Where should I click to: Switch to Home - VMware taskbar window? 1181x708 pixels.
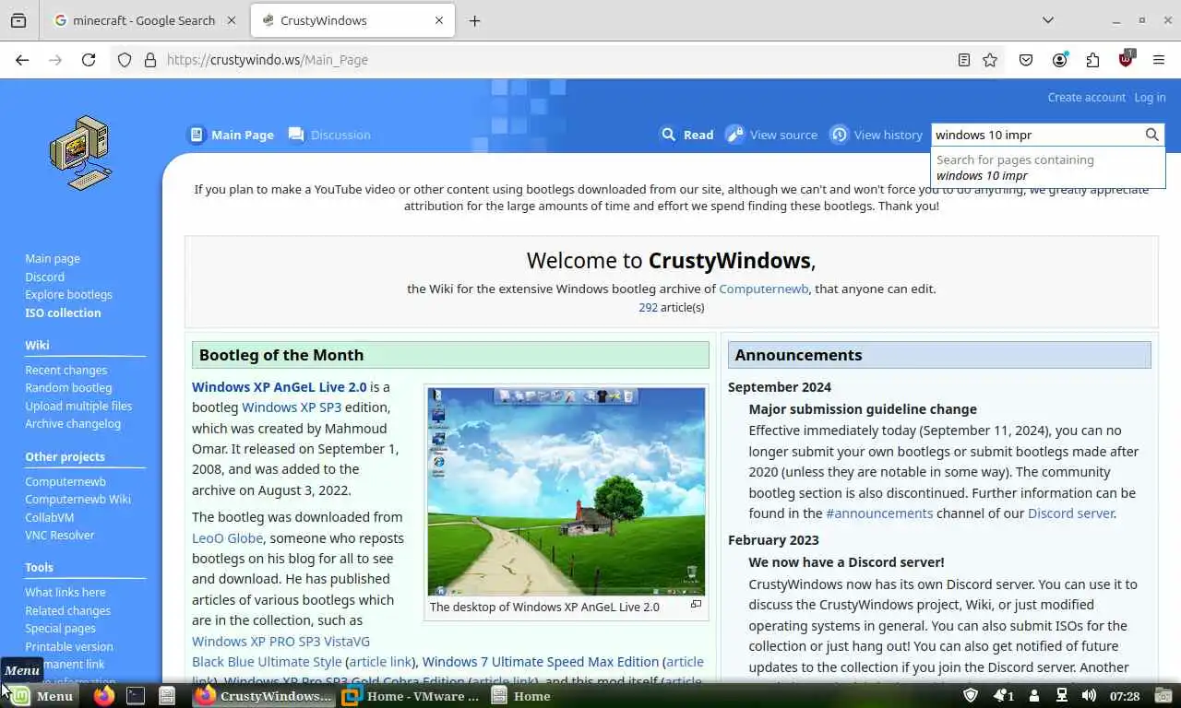pyautogui.click(x=411, y=696)
